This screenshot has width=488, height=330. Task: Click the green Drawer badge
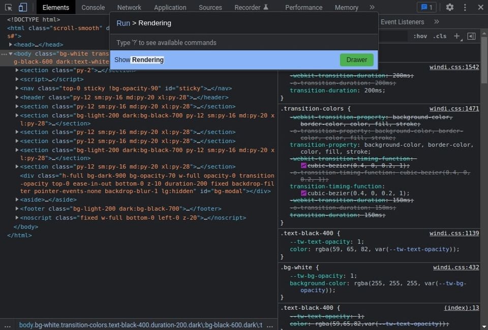pyautogui.click(x=357, y=60)
